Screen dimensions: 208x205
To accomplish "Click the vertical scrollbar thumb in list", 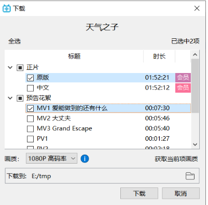I will click(195, 86).
